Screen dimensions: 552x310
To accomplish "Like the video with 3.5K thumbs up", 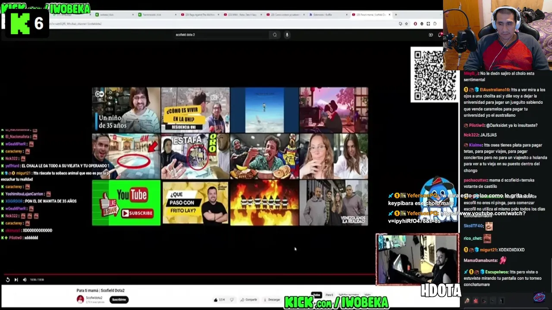I will coord(220,300).
